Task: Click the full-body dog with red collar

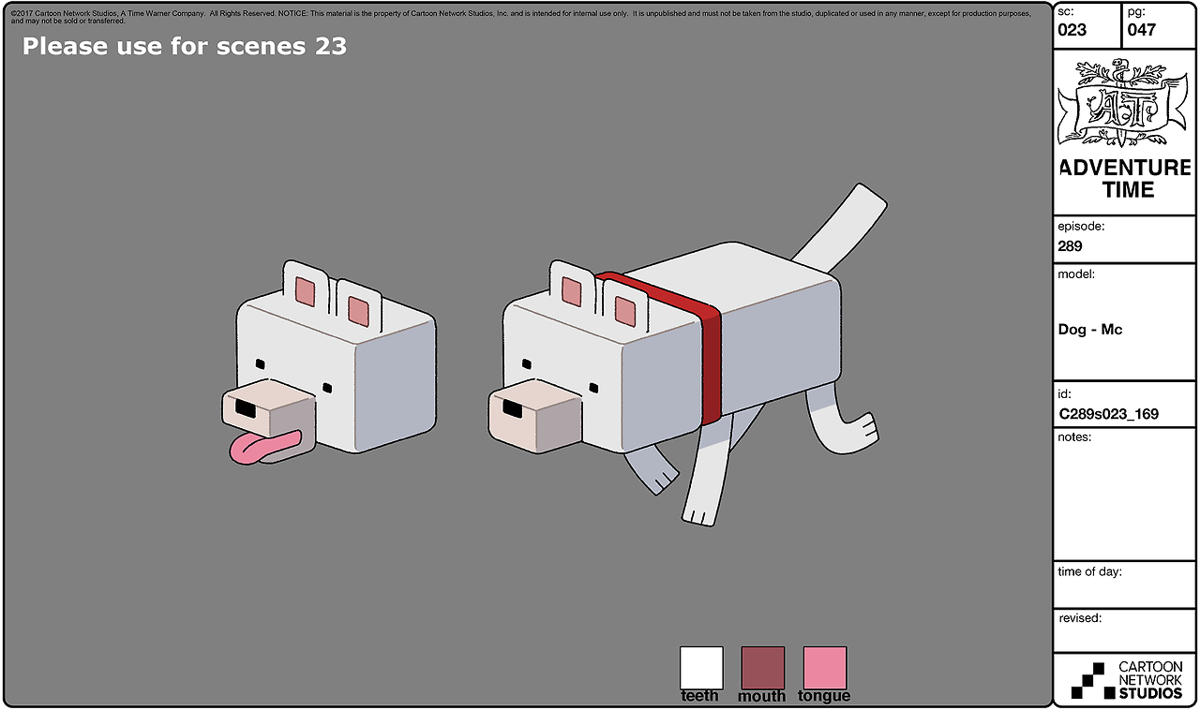Action: (x=687, y=353)
